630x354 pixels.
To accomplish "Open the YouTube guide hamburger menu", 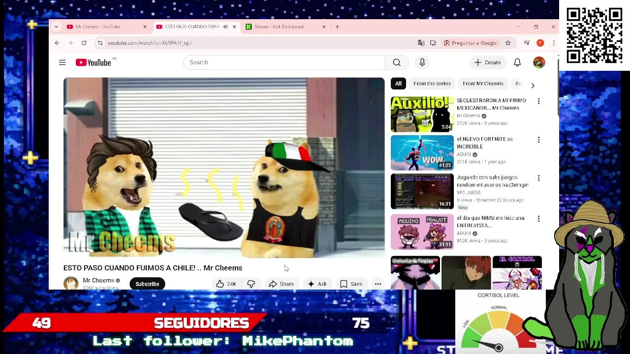I will (x=62, y=62).
